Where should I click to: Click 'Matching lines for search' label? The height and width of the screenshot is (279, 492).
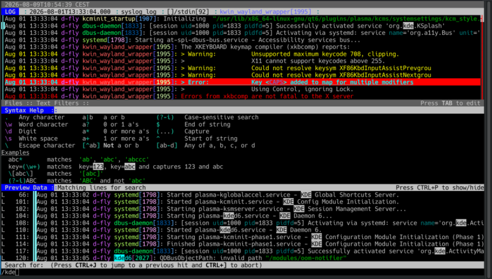pyautogui.click(x=101, y=187)
